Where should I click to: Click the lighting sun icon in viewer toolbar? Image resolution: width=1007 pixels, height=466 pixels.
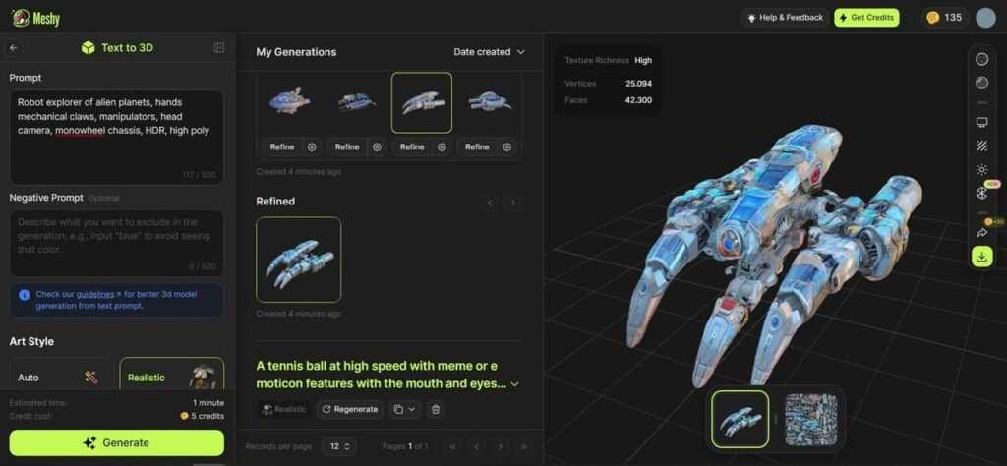click(x=981, y=169)
